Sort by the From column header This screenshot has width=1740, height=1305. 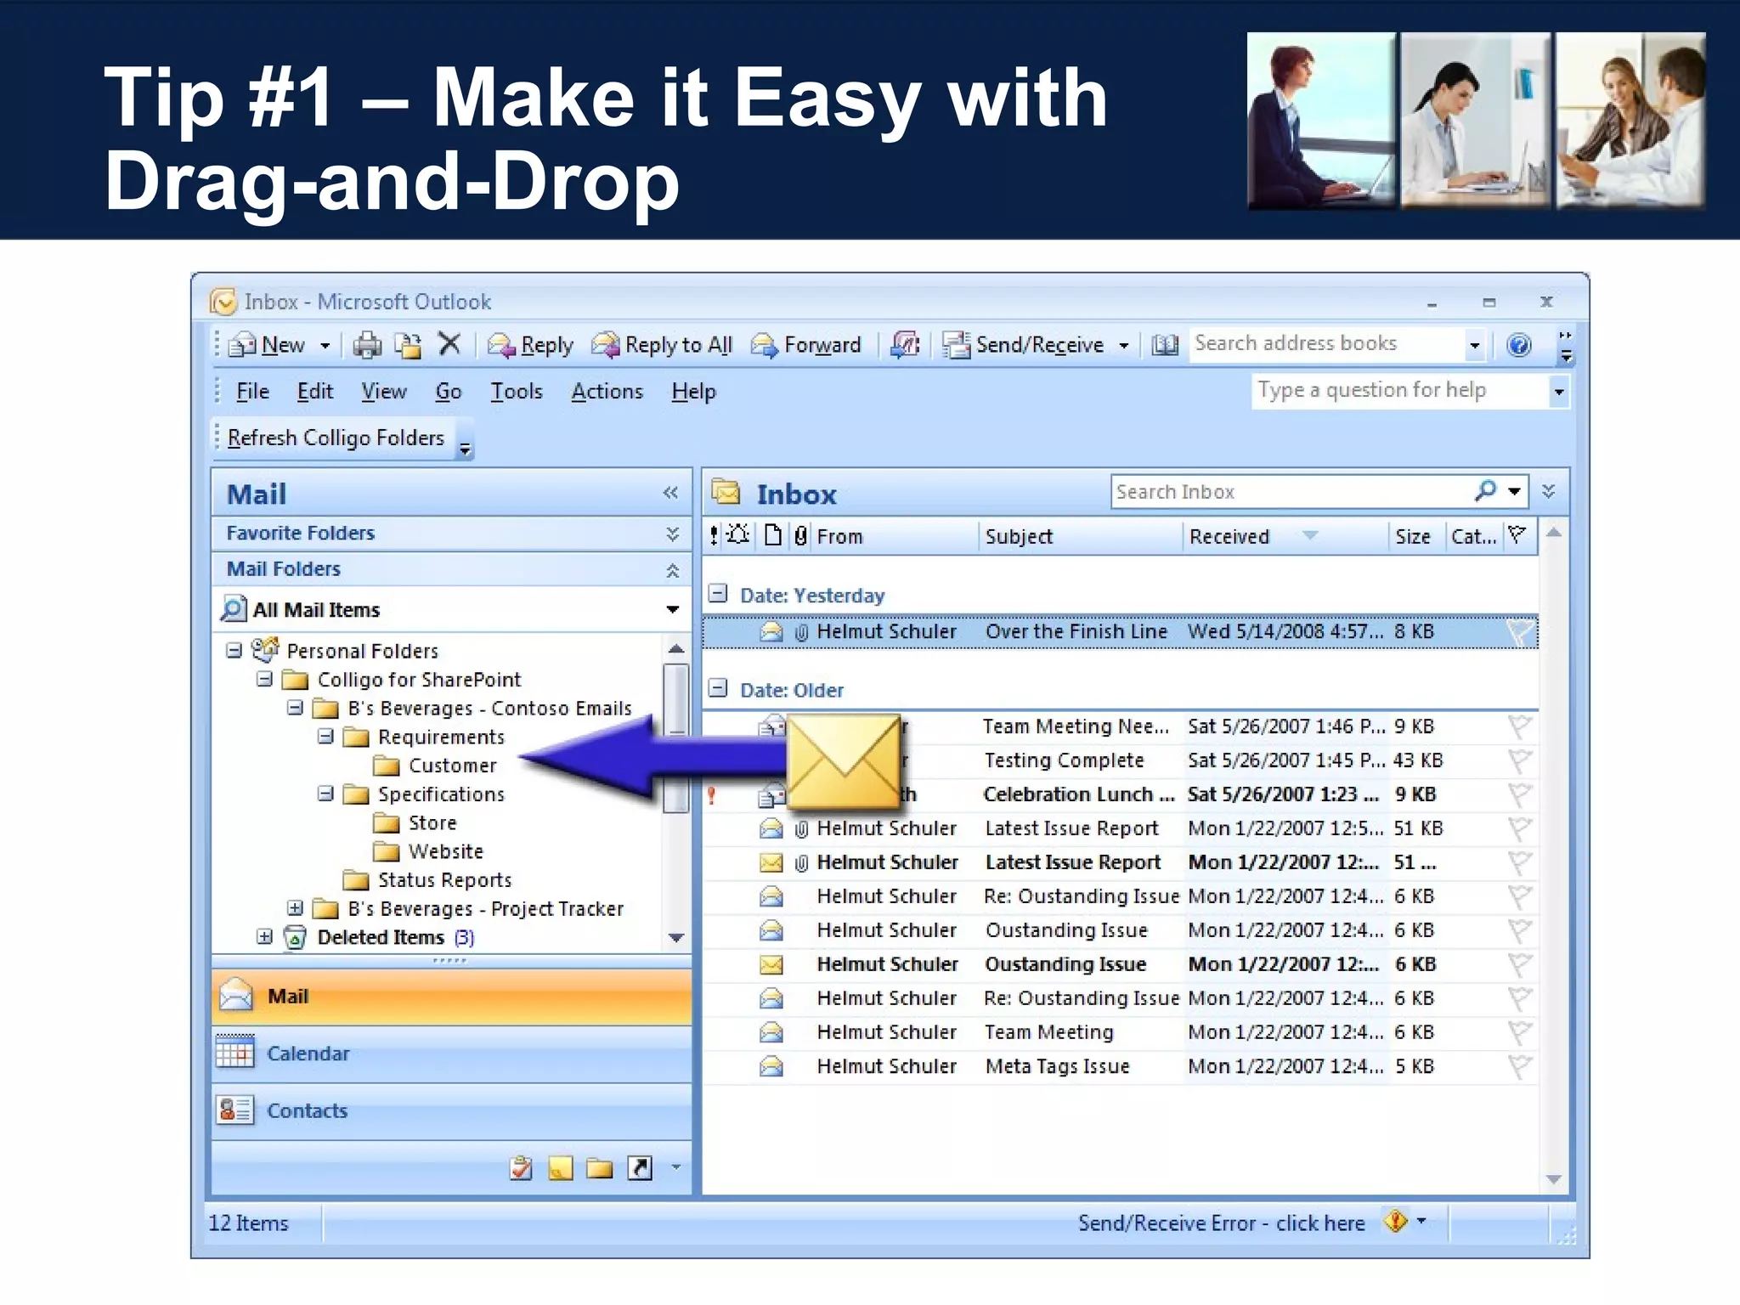[895, 537]
